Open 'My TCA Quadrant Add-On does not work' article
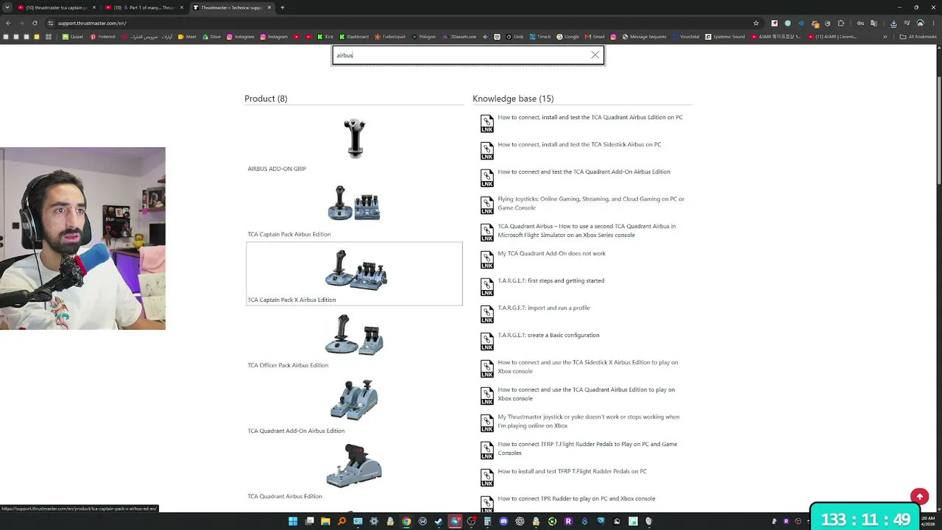942x530 pixels. pyautogui.click(x=551, y=253)
